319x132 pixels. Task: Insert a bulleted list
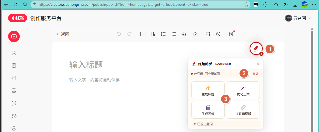[174, 34]
